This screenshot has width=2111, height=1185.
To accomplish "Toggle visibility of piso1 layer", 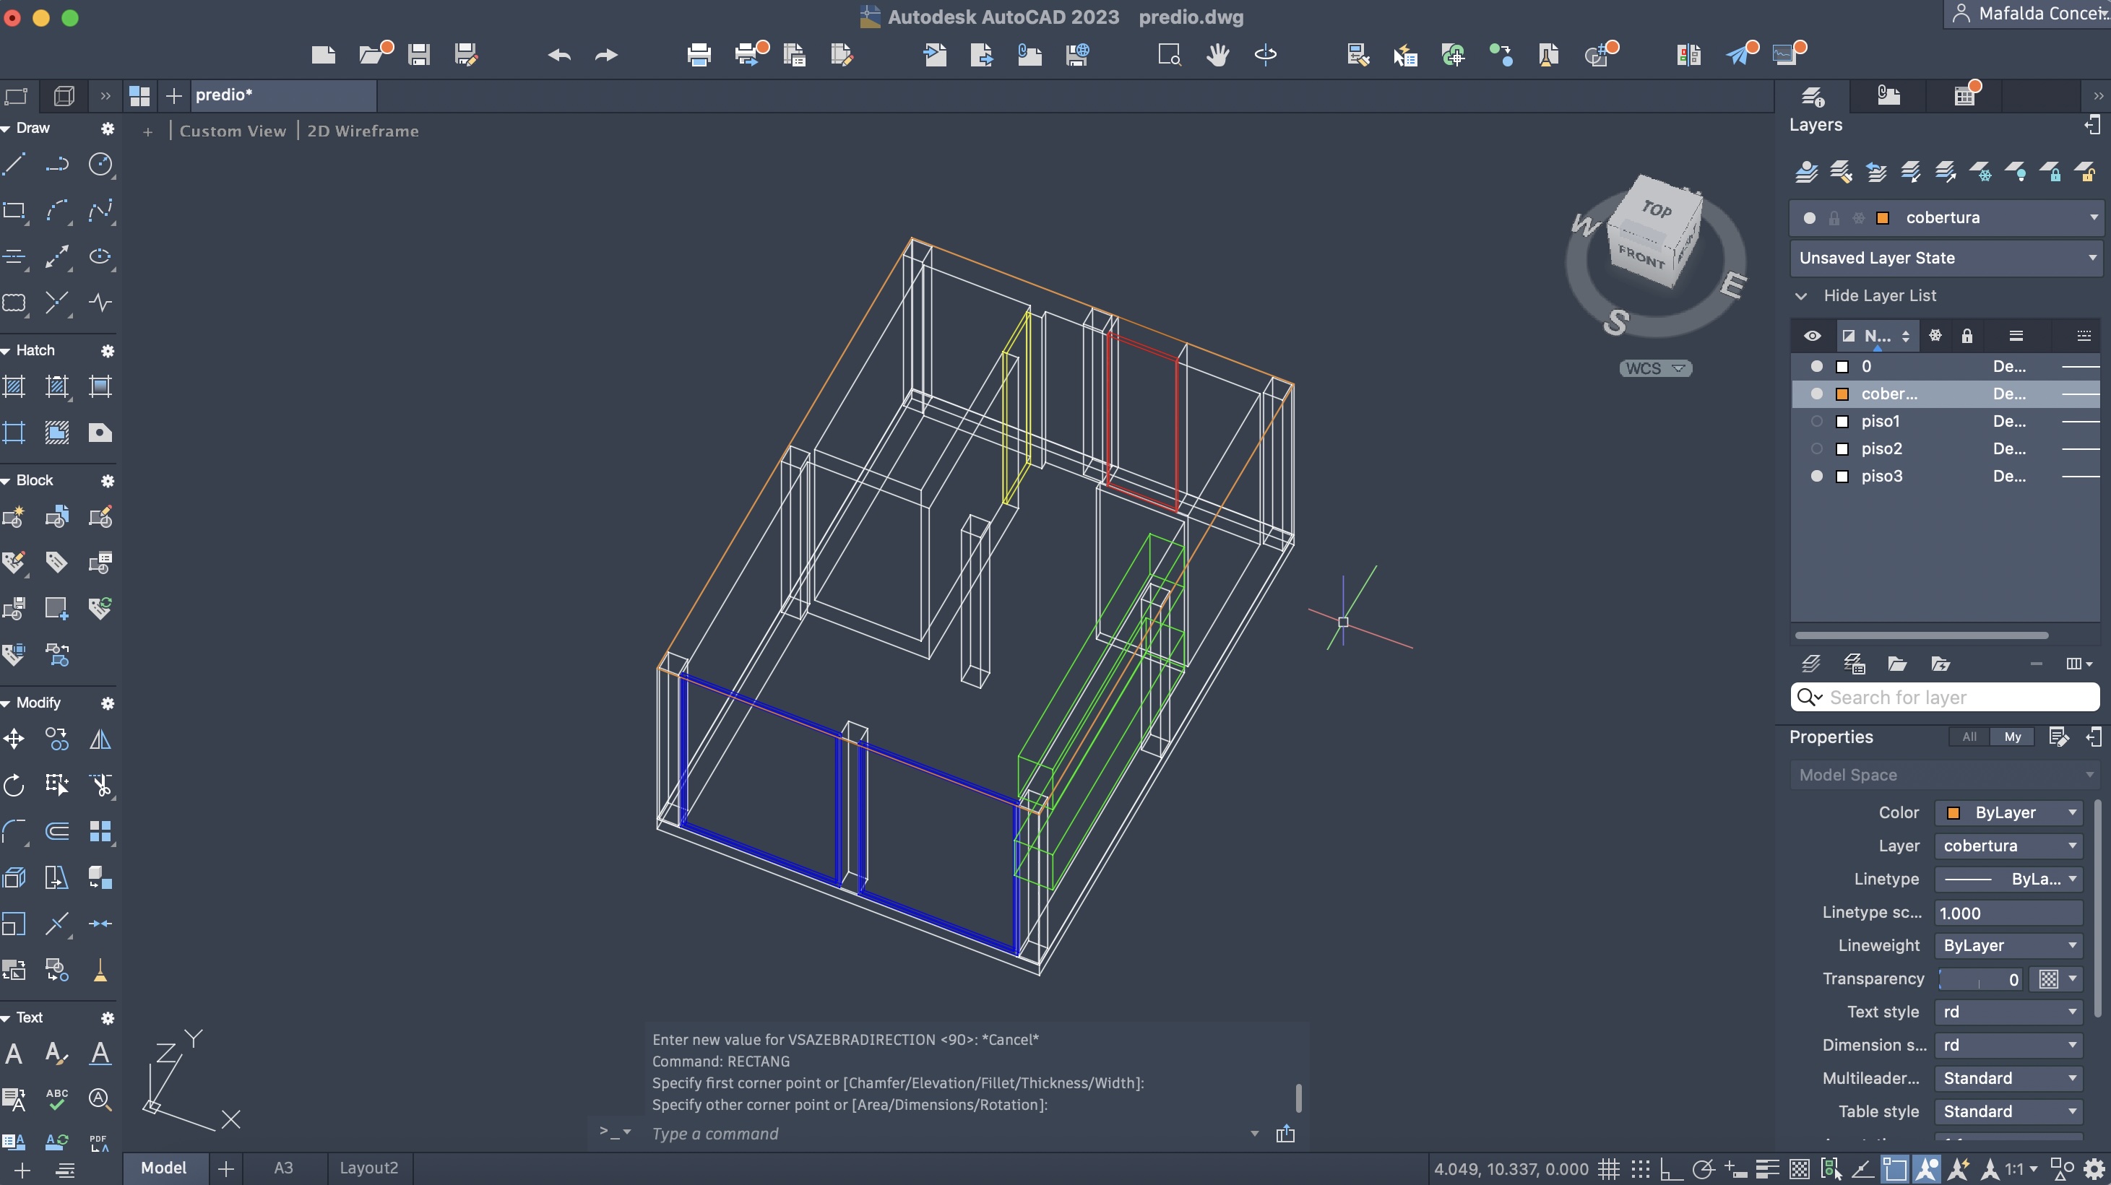I will pos(1816,421).
